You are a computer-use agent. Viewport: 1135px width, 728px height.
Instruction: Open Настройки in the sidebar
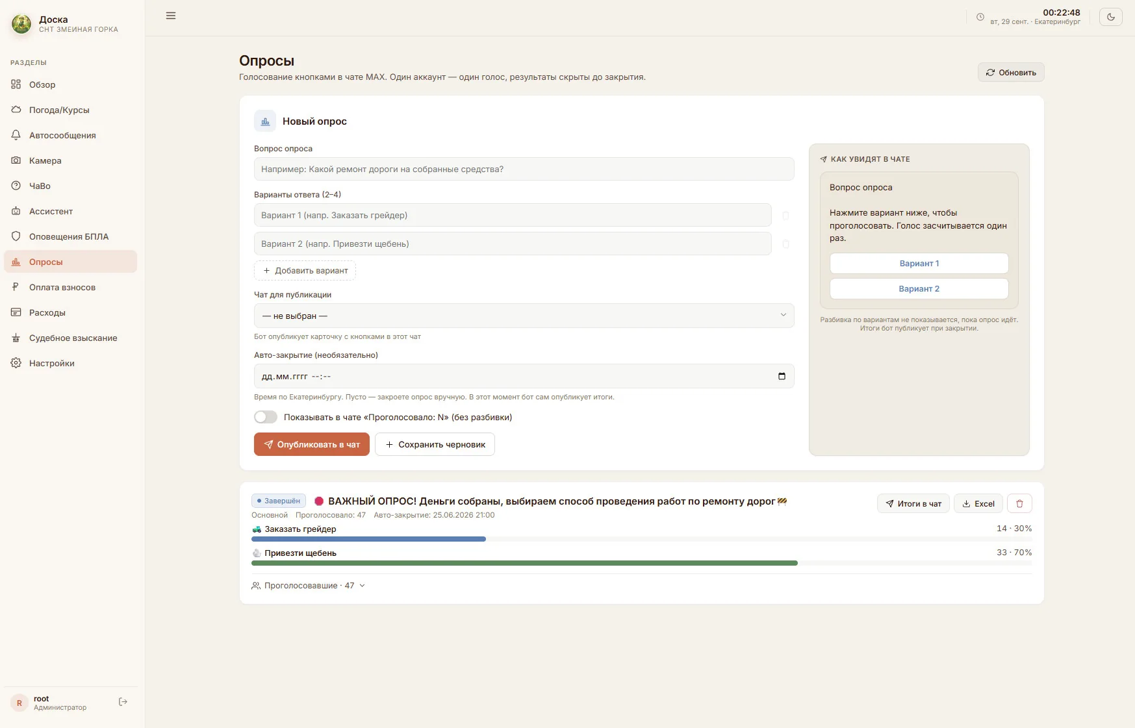click(70, 363)
